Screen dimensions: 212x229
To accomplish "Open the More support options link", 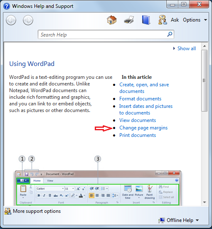I will click(37, 211).
